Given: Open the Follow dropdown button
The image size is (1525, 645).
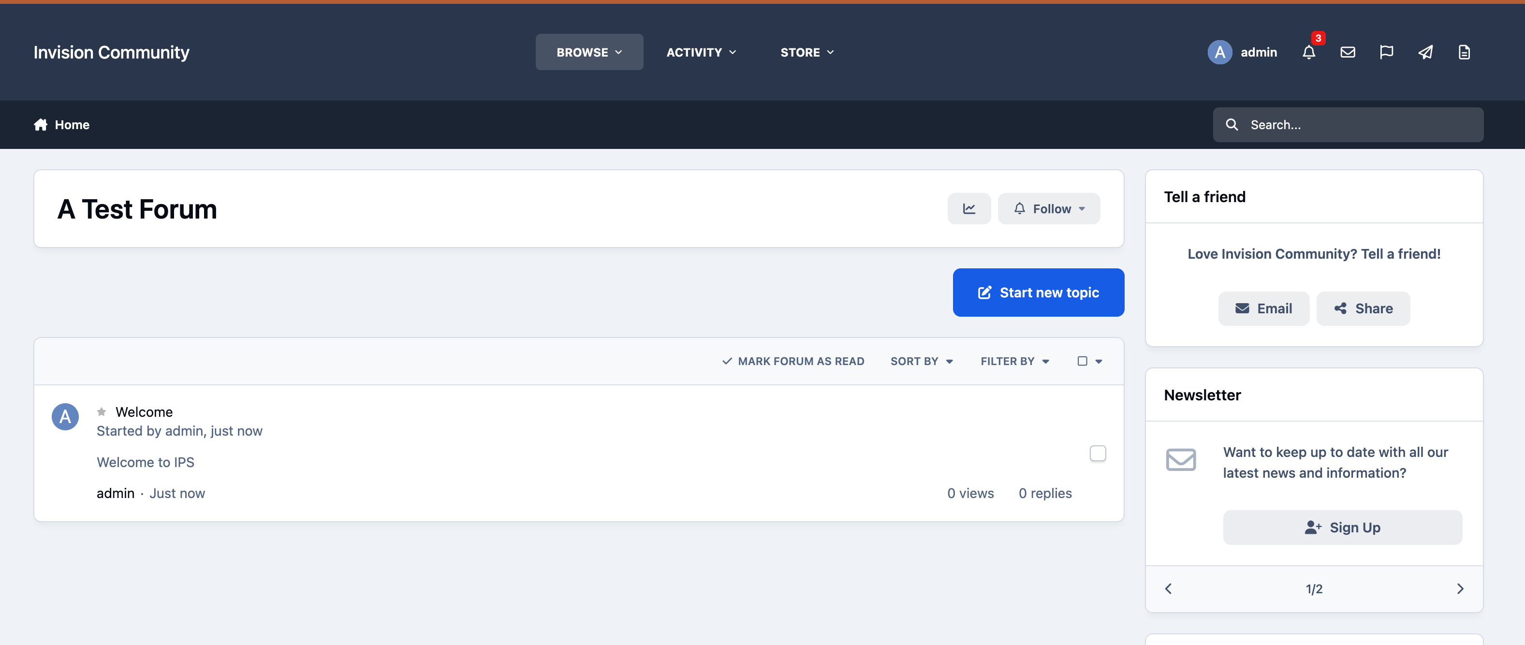Looking at the screenshot, I should pyautogui.click(x=1049, y=209).
